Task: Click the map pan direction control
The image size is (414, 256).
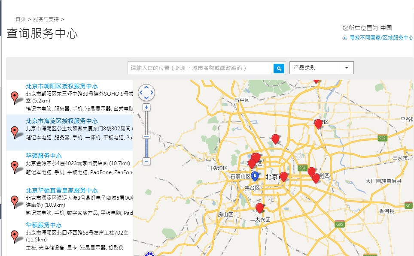Action: click(146, 92)
